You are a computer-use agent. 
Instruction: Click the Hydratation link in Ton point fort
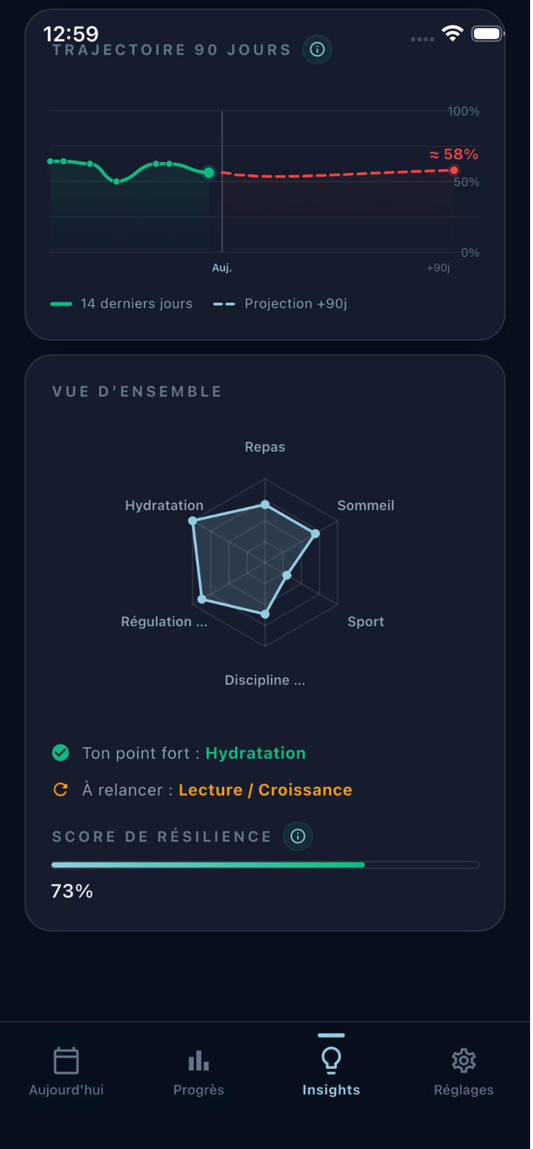(256, 753)
